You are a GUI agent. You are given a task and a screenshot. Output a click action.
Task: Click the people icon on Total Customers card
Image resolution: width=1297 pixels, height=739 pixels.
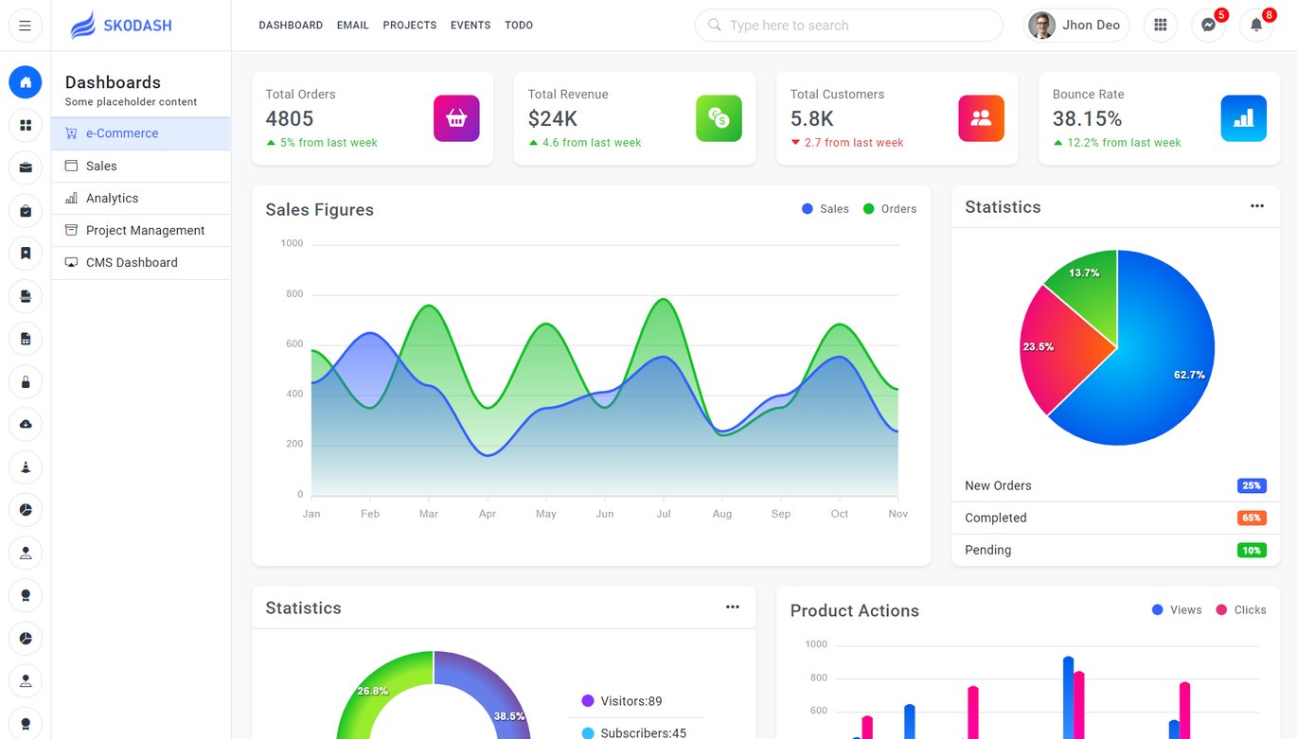click(x=982, y=118)
